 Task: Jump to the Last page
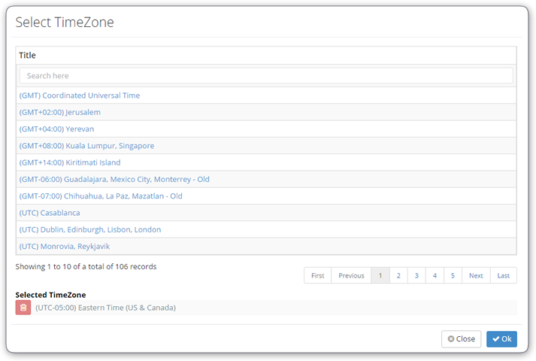[x=504, y=275]
